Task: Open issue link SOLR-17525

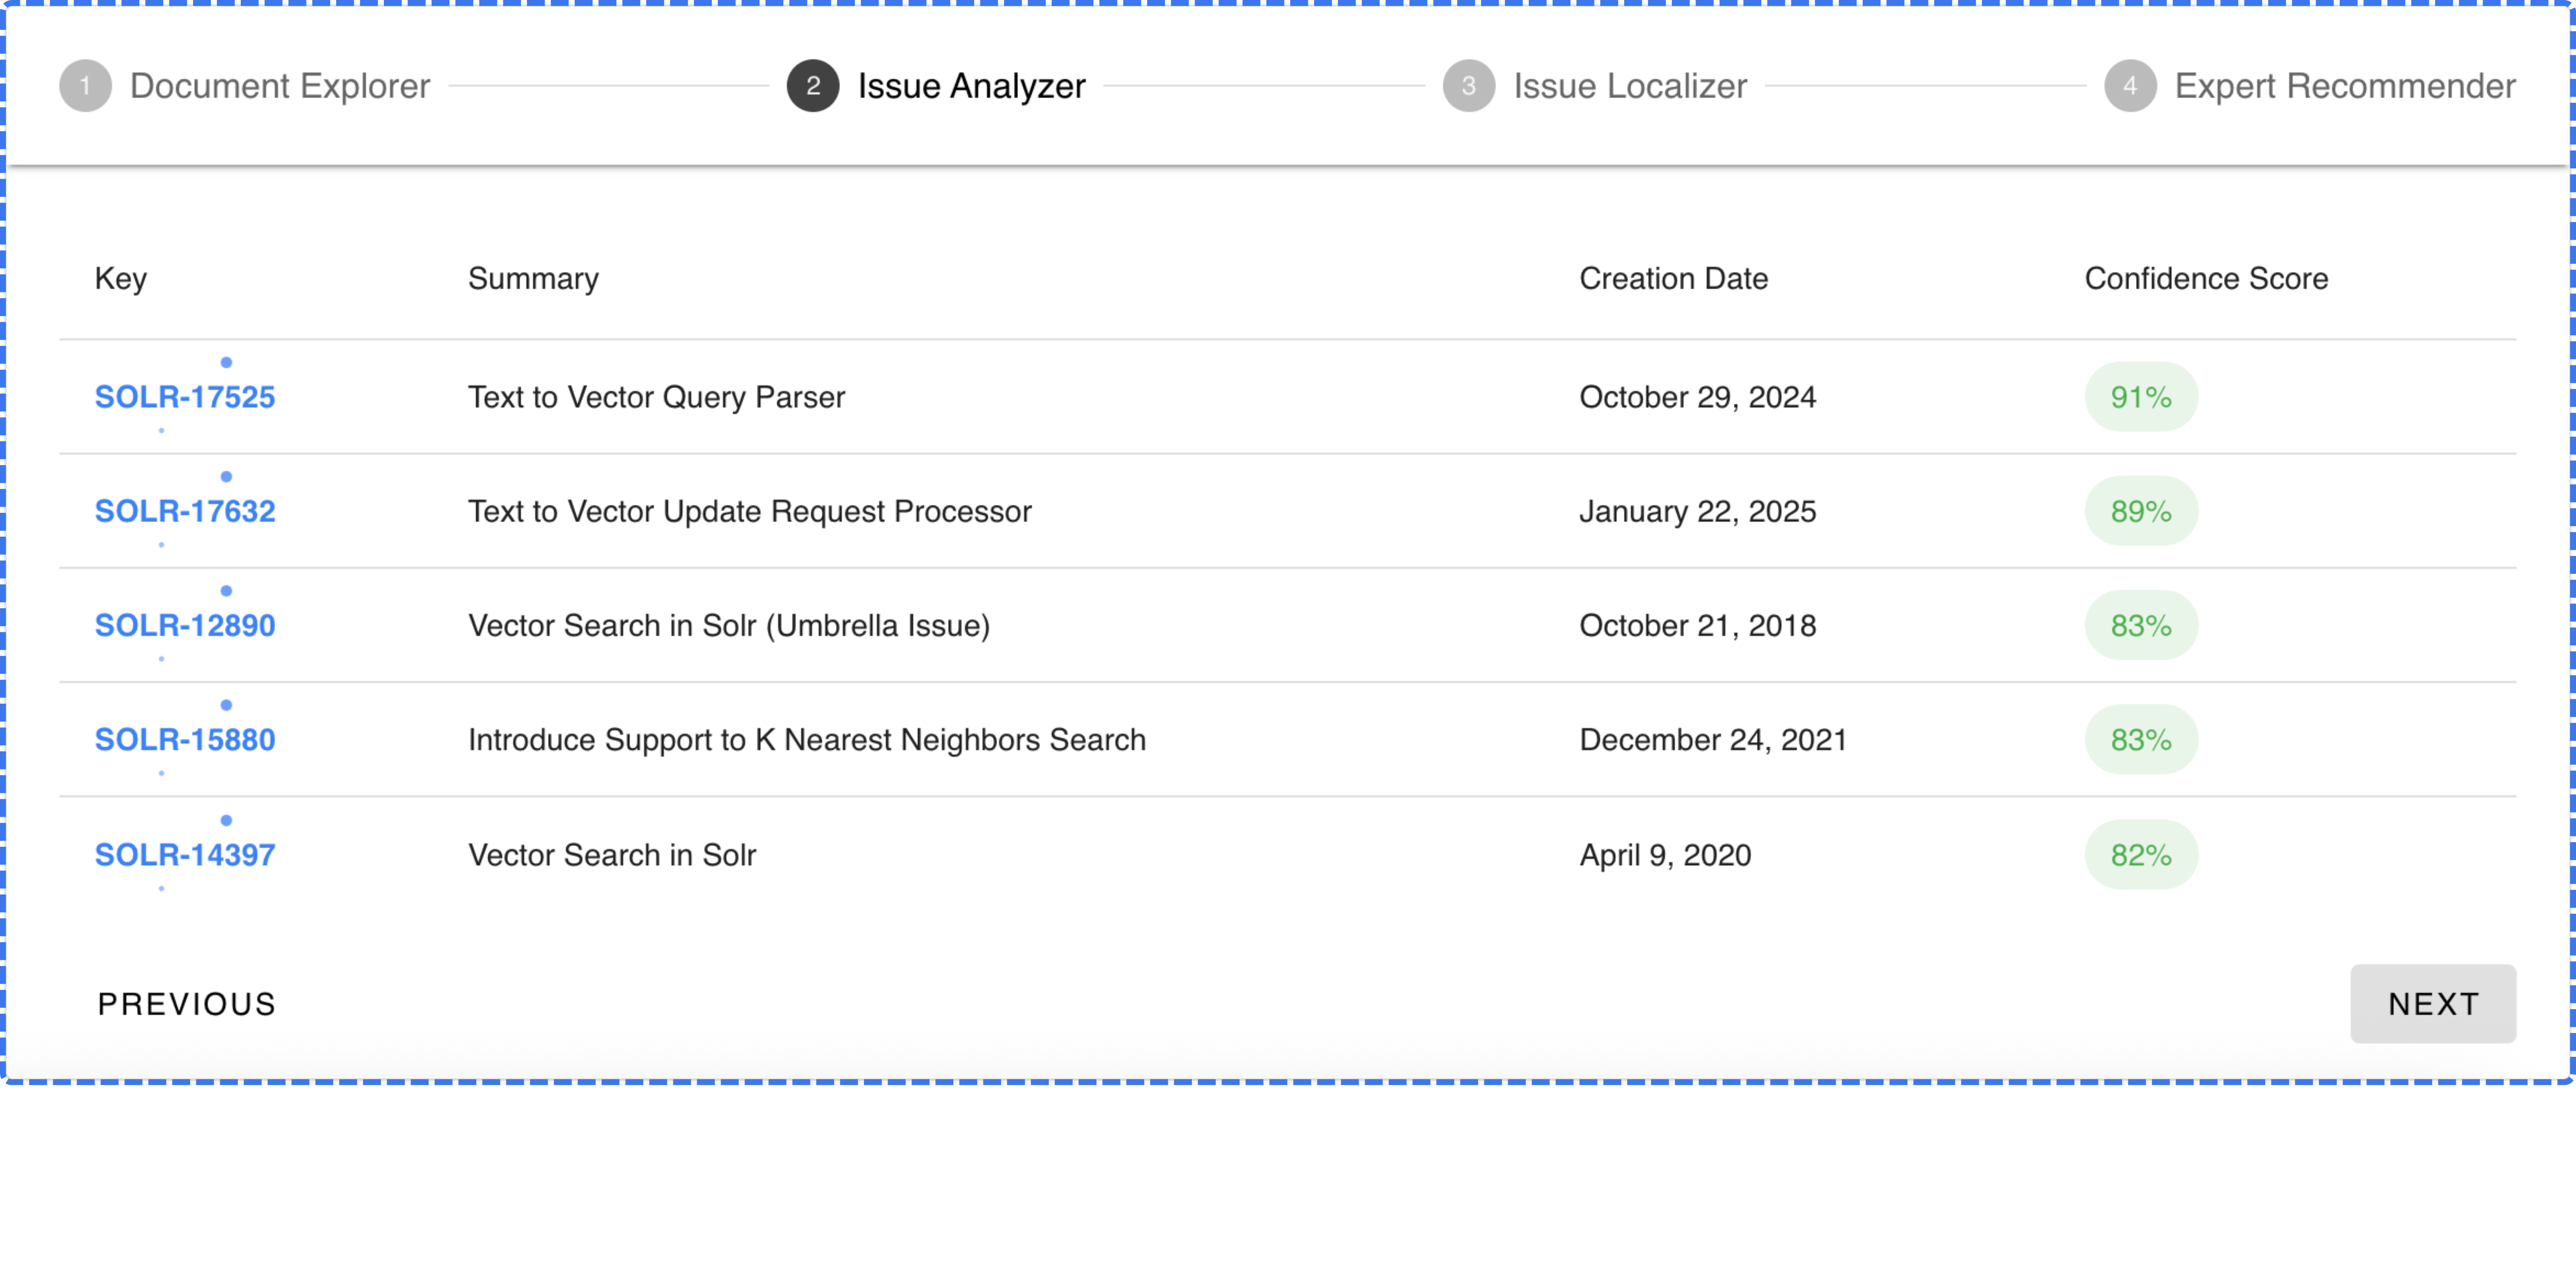Action: pyautogui.click(x=185, y=397)
